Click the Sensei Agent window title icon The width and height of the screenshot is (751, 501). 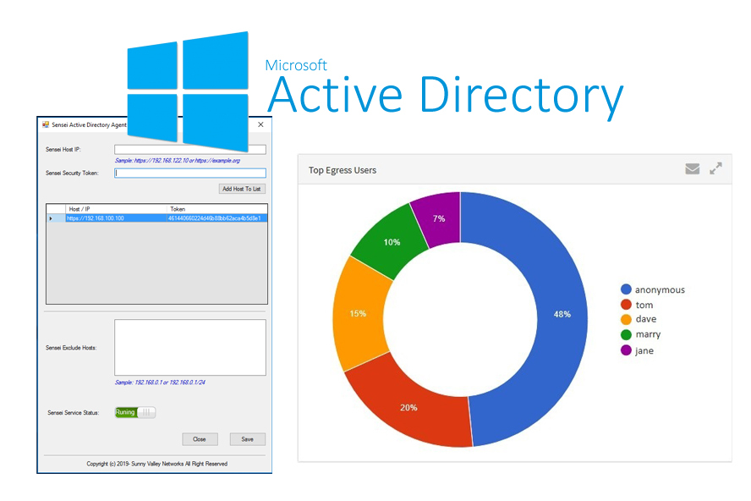pyautogui.click(x=46, y=124)
